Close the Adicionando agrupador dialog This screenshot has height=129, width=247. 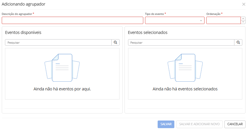[x=243, y=4]
